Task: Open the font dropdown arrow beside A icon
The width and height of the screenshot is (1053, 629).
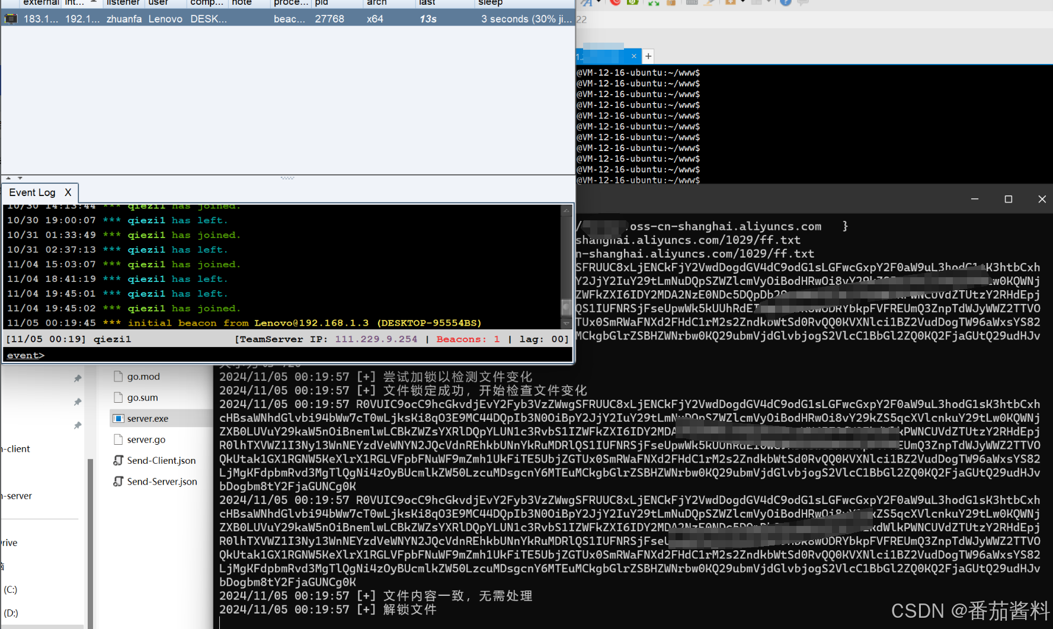Action: tap(598, 2)
